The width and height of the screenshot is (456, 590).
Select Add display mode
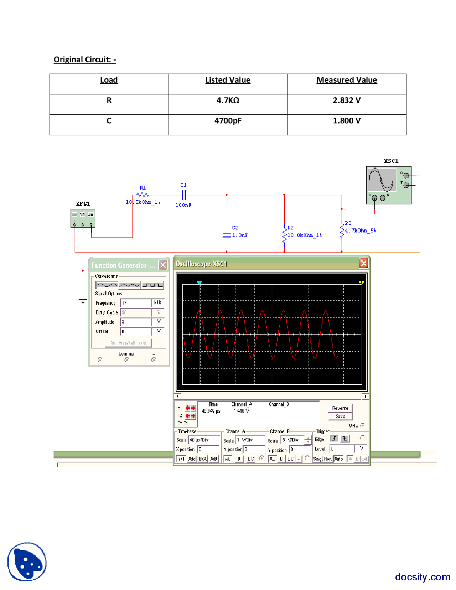click(x=192, y=459)
